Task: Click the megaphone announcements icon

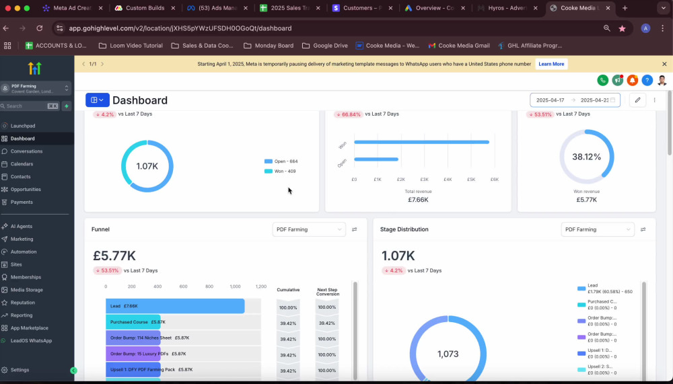Action: (618, 80)
